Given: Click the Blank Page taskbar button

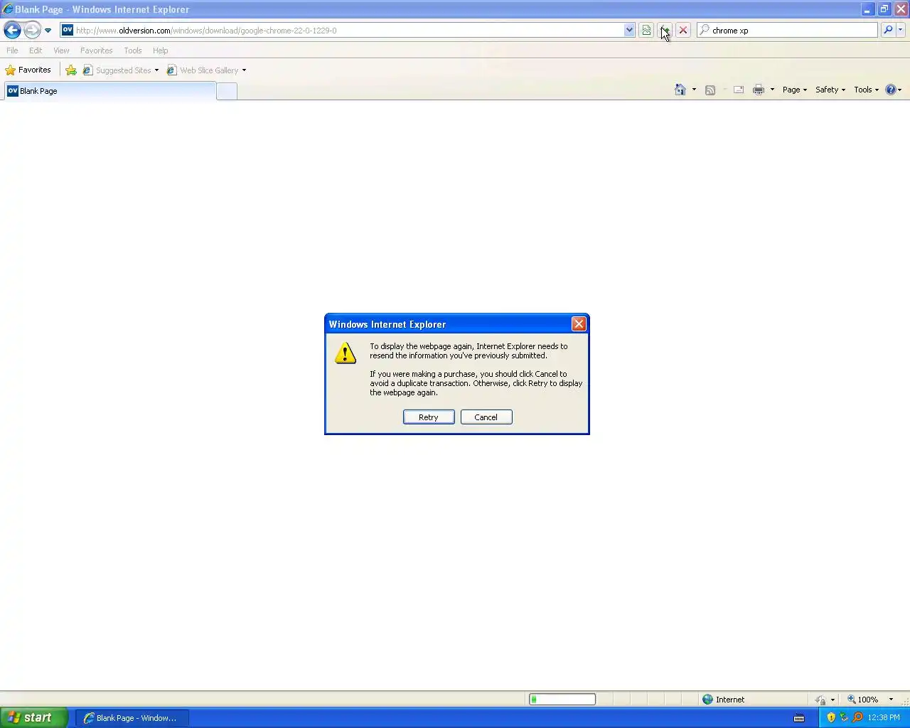Looking at the screenshot, I should (132, 718).
